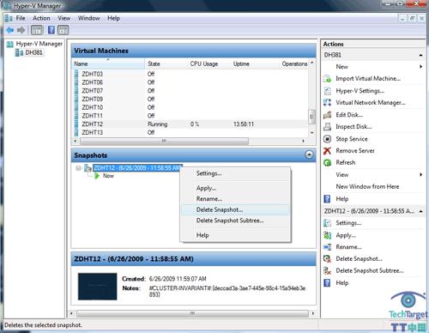This screenshot has height=333, width=429.
Task: Sort by the State column header
Action: pyautogui.click(x=166, y=64)
